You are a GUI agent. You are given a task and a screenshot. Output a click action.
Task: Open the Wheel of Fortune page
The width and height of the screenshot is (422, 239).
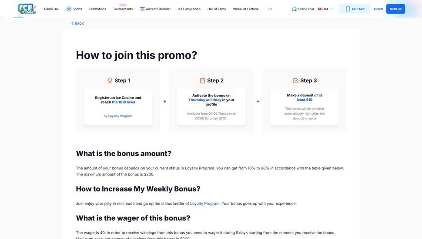pos(246,9)
